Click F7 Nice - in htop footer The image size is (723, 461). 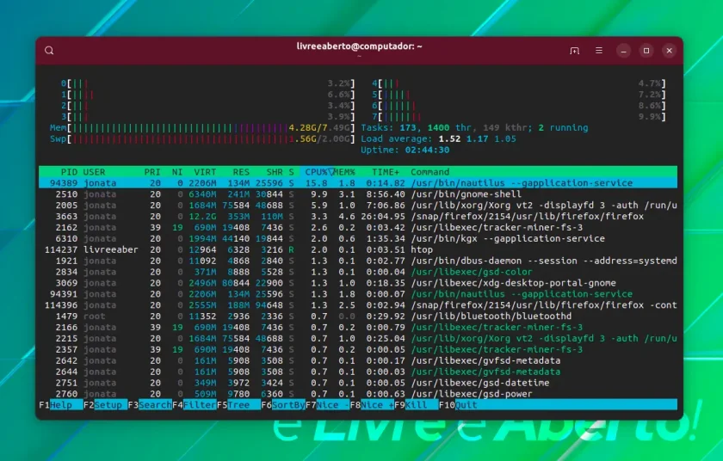(x=327, y=405)
